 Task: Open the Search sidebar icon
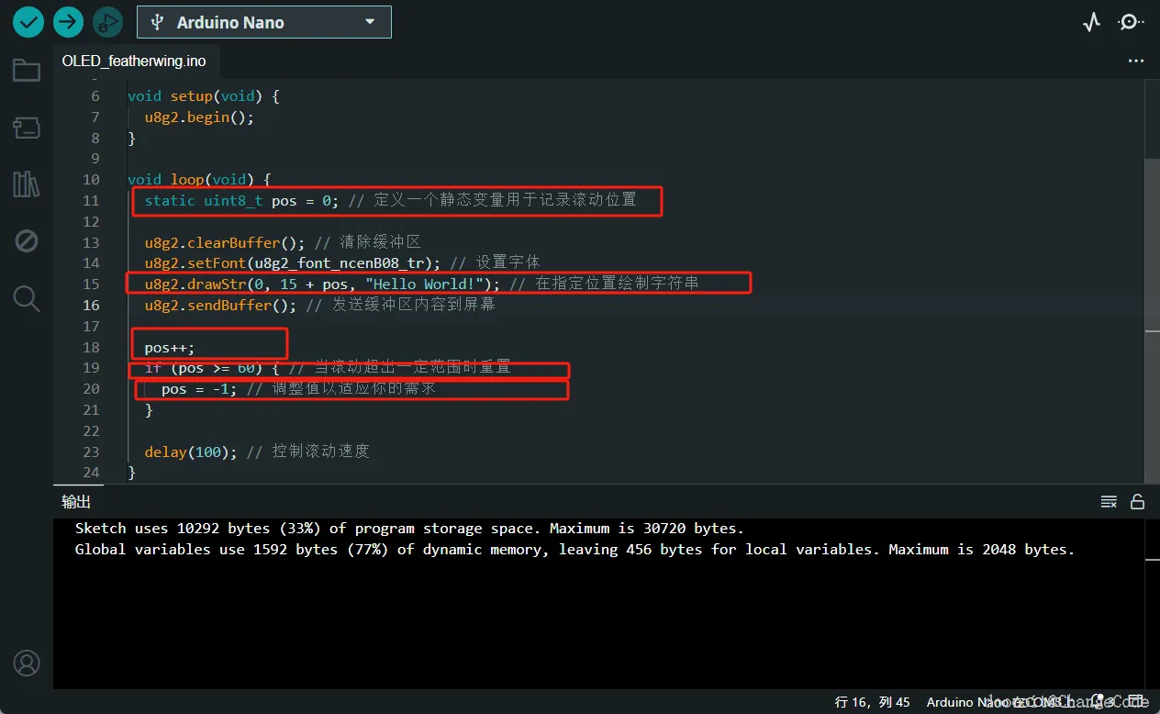(x=27, y=298)
